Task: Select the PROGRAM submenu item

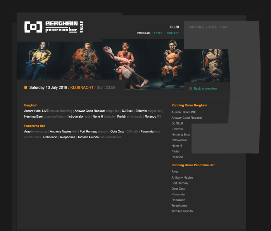Action: (x=143, y=33)
